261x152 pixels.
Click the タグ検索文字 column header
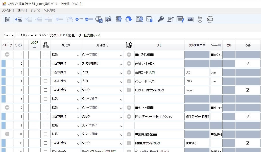tap(197, 45)
